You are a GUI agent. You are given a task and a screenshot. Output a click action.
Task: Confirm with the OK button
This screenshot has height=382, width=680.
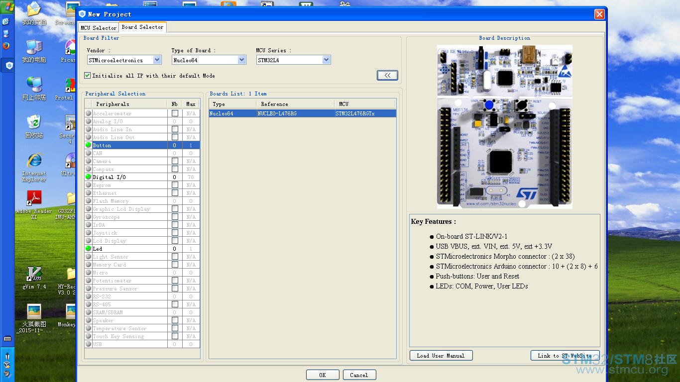323,375
